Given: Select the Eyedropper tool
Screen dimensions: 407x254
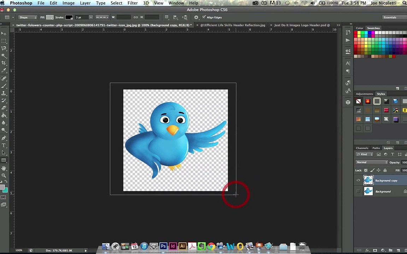Looking at the screenshot, I should (x=4, y=70).
